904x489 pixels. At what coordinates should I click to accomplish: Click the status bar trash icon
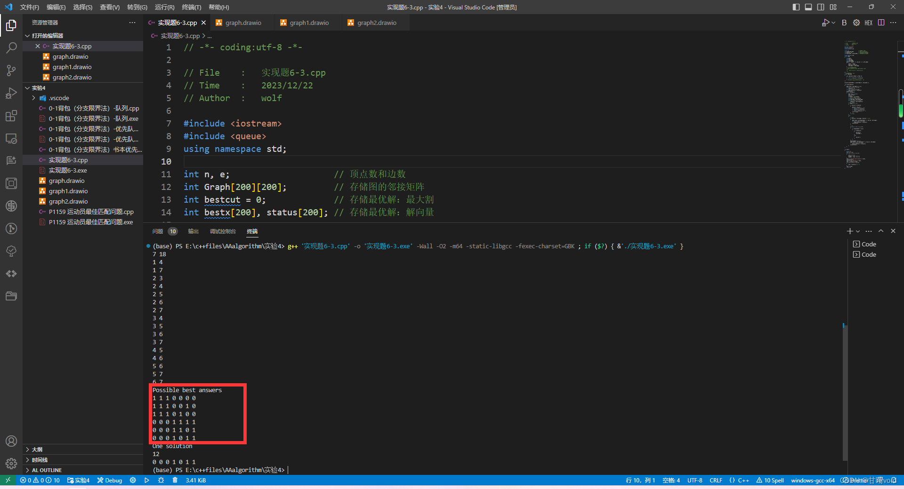tap(175, 480)
